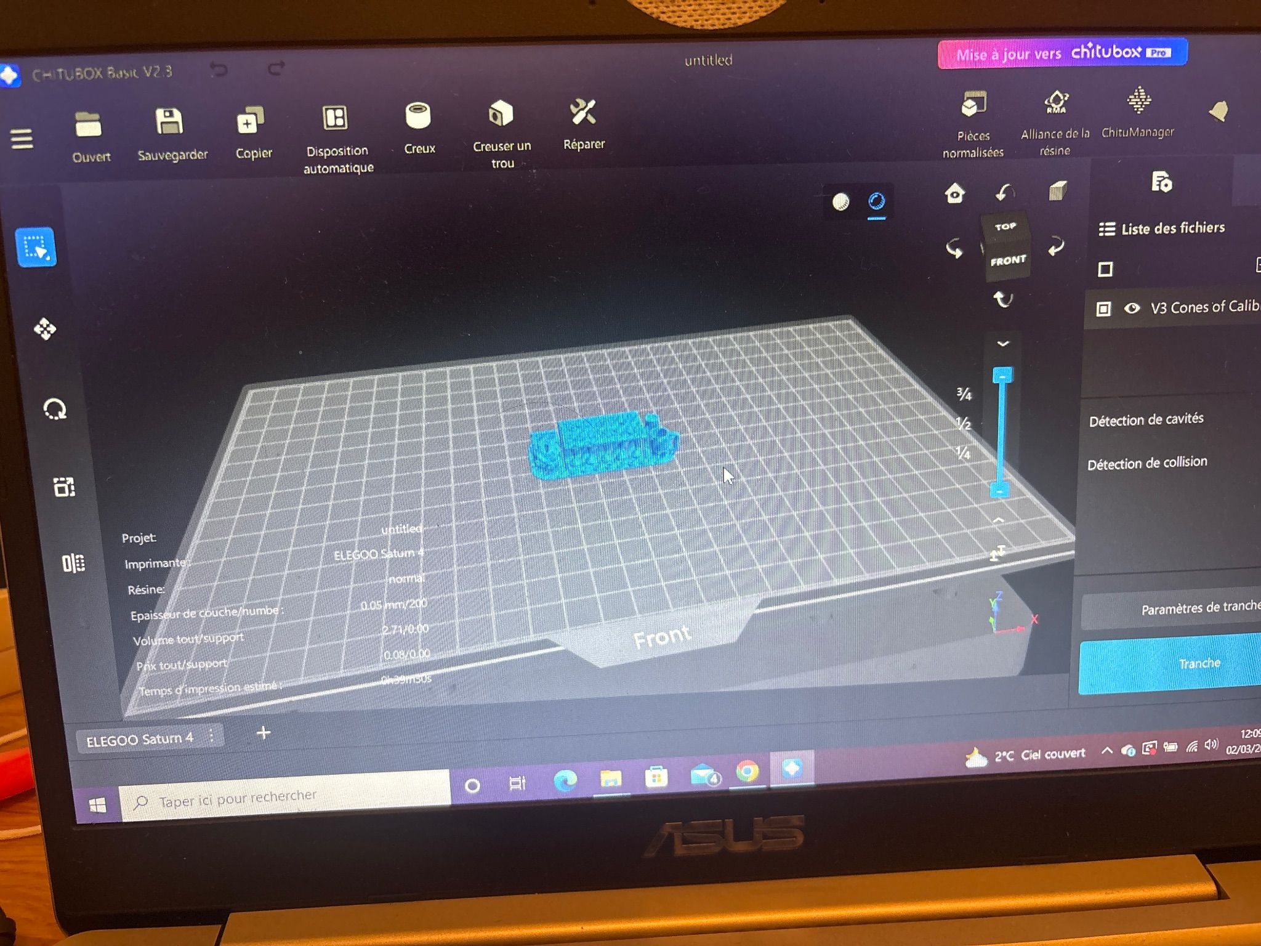This screenshot has width=1261, height=946.
Task: Open Détection de cavités
Action: point(1146,420)
